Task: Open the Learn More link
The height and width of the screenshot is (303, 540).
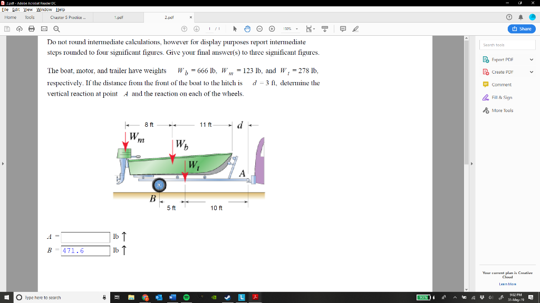Action: pos(507,284)
